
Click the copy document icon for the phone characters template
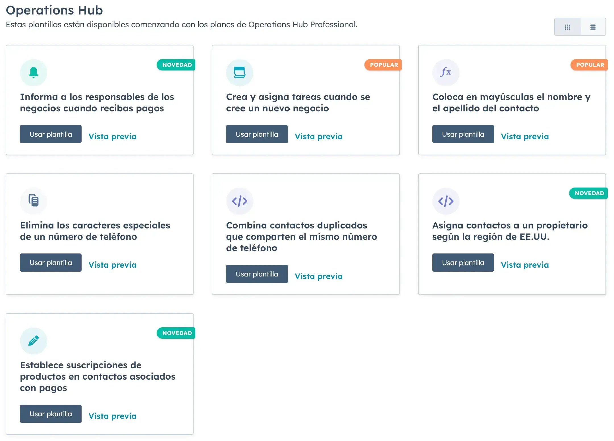[34, 201]
